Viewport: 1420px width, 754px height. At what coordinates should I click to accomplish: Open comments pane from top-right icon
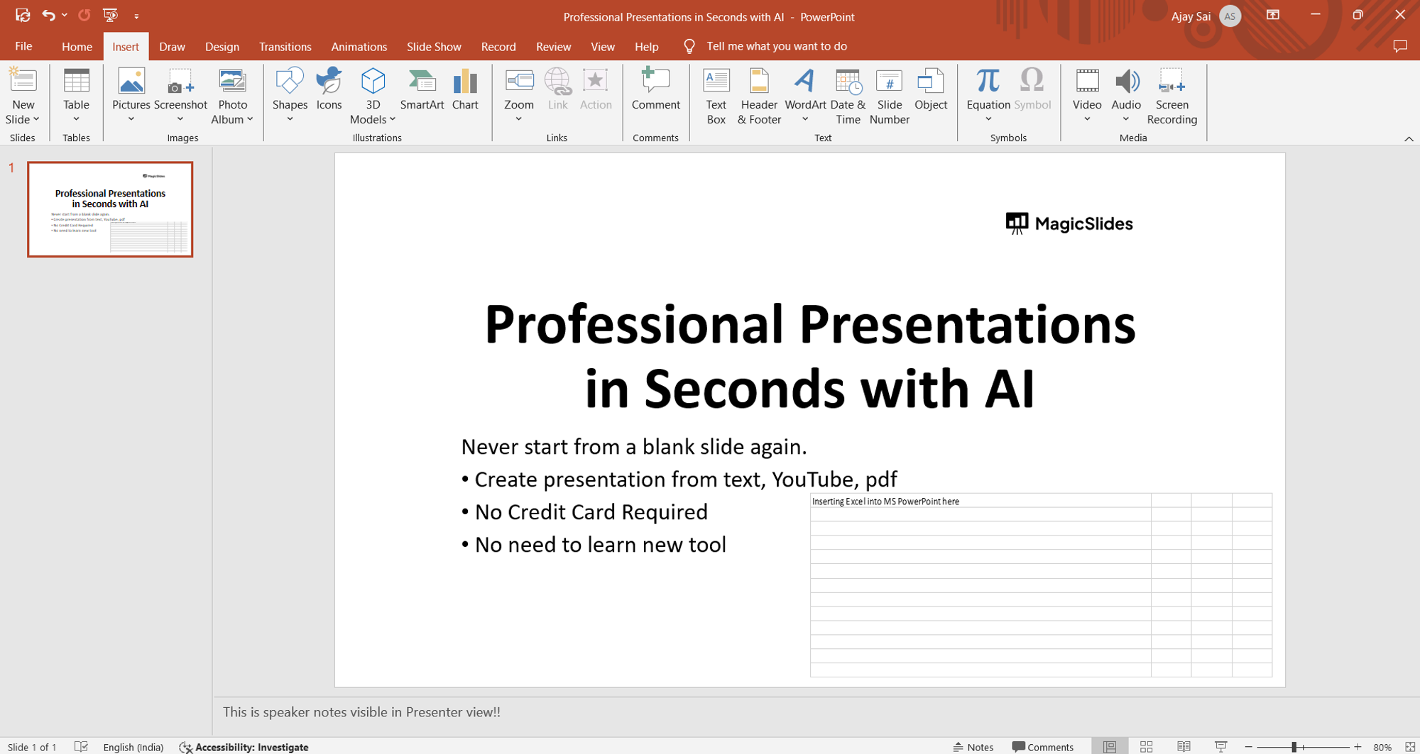click(1400, 46)
